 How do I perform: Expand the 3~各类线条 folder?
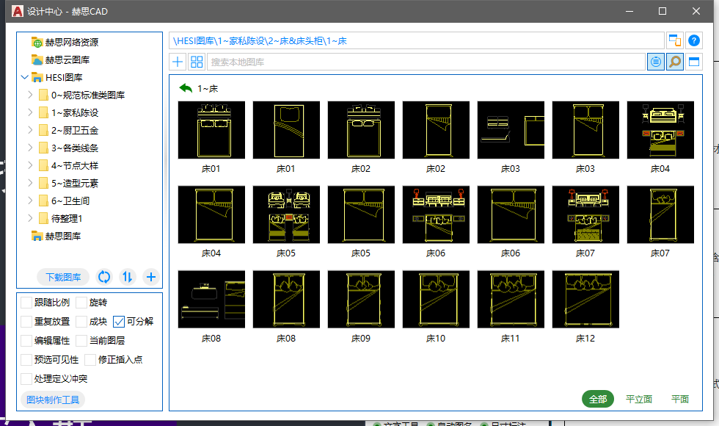30,148
